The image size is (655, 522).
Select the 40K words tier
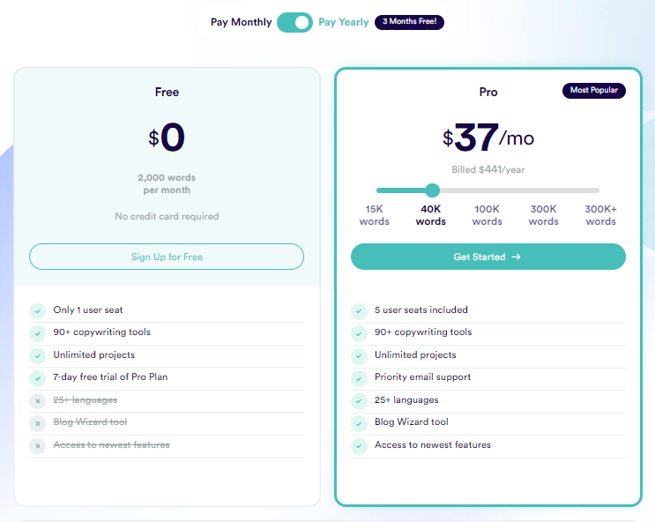(431, 215)
